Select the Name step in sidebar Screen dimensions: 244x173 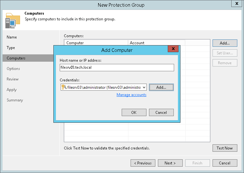pyautogui.click(x=12, y=37)
